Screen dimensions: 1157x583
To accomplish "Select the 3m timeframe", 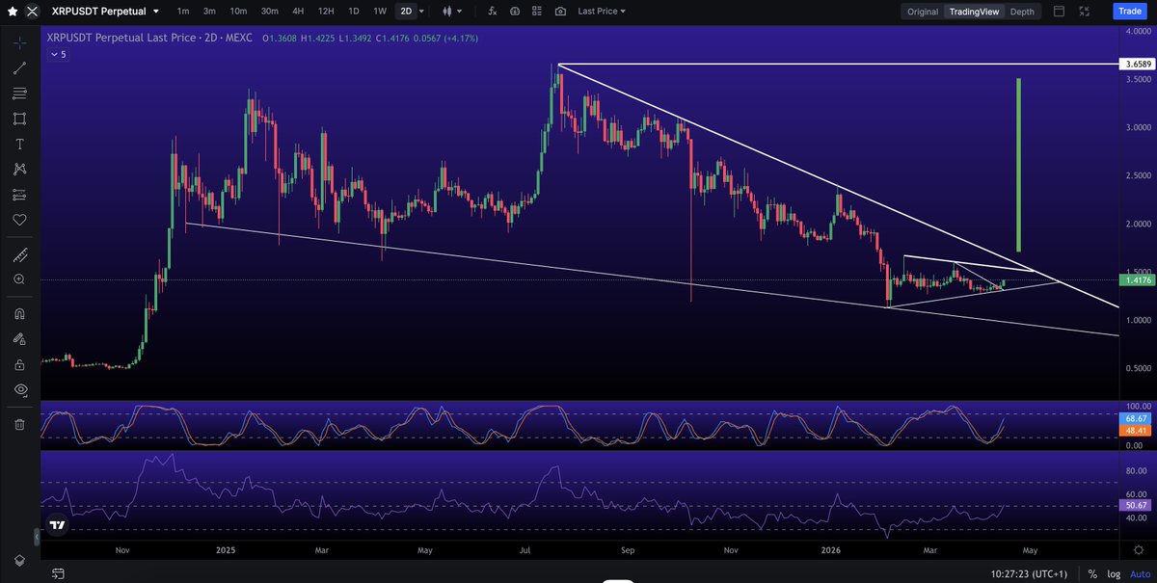I will (x=209, y=12).
